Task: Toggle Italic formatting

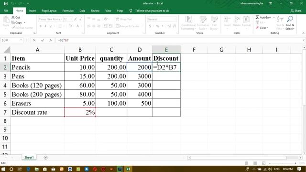Action: pos(45,26)
